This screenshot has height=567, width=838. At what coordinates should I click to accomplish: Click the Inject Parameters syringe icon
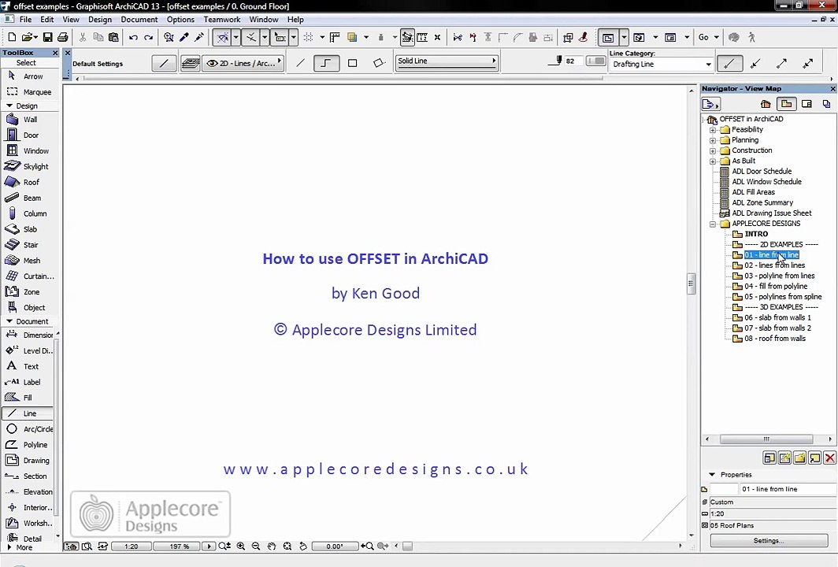(199, 38)
